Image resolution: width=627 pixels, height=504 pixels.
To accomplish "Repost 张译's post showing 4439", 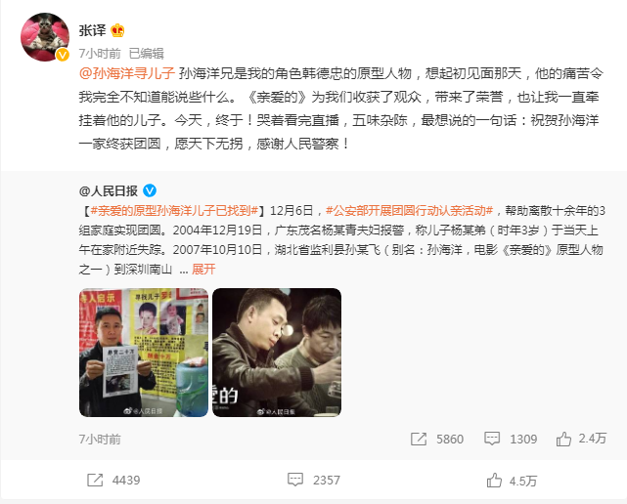I will [95, 480].
